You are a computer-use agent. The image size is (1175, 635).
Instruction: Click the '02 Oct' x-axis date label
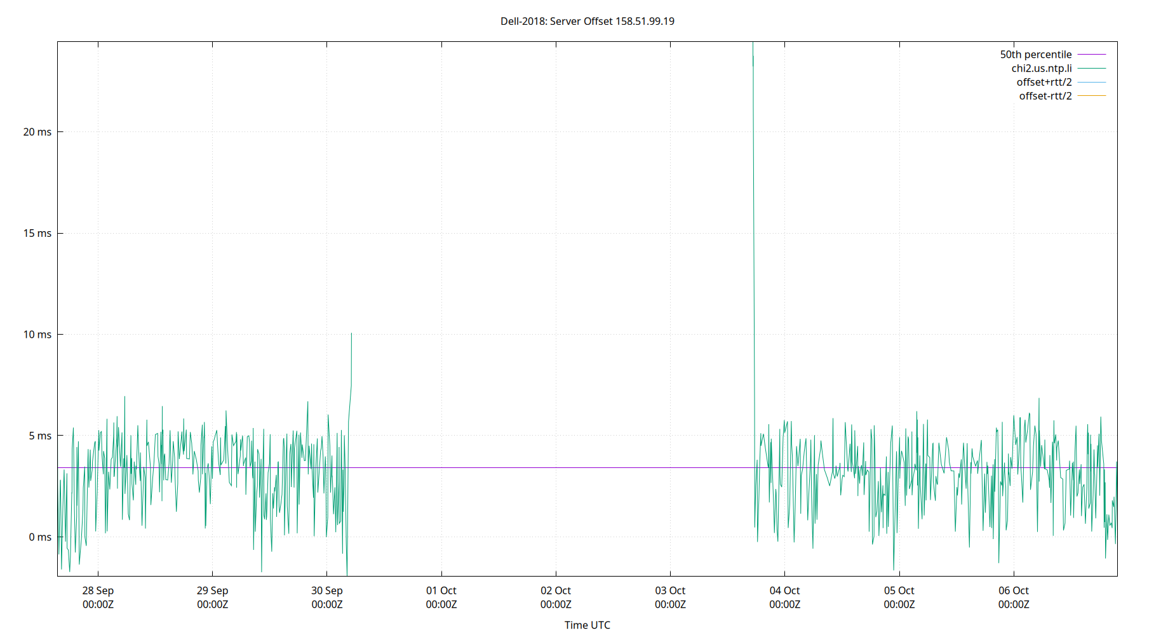(556, 591)
